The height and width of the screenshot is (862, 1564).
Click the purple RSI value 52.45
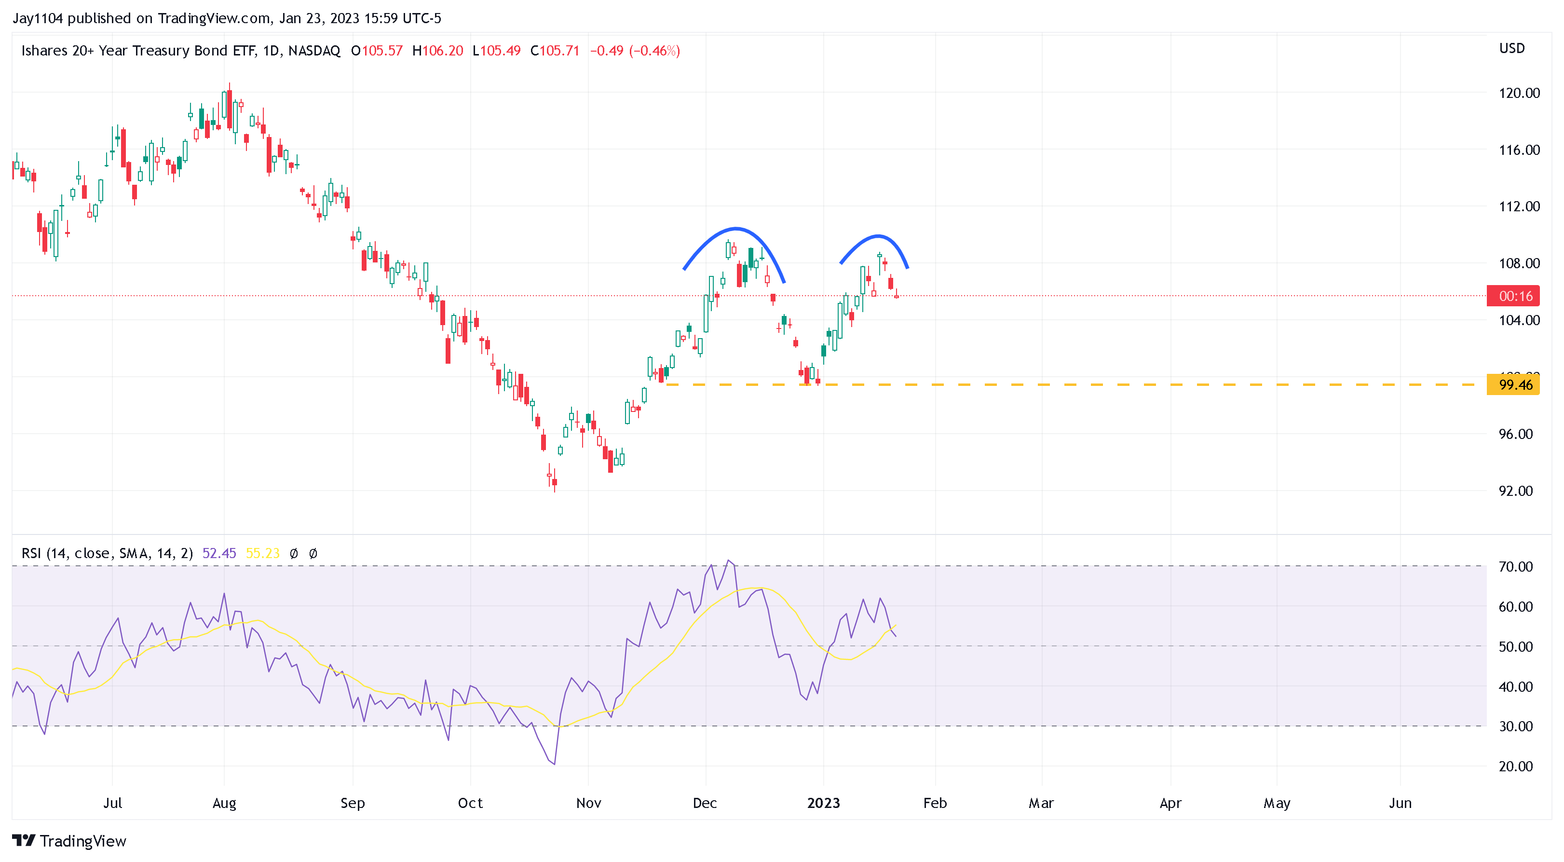pos(219,553)
